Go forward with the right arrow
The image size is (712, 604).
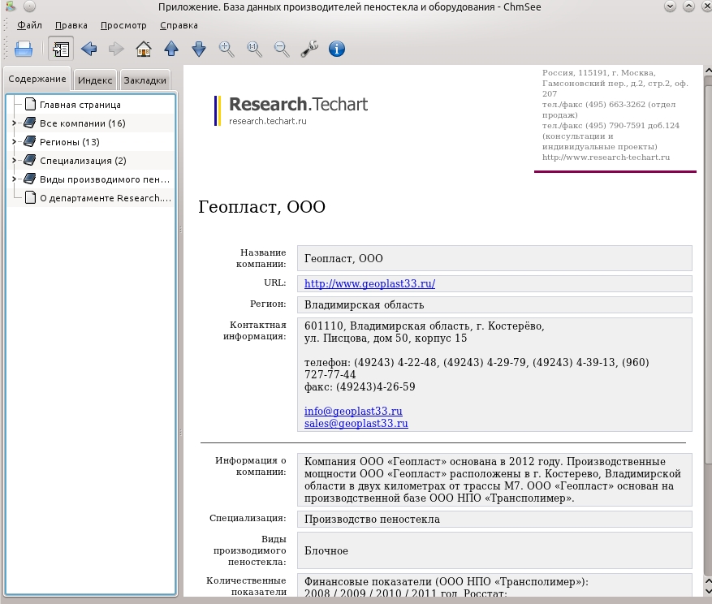coord(116,49)
